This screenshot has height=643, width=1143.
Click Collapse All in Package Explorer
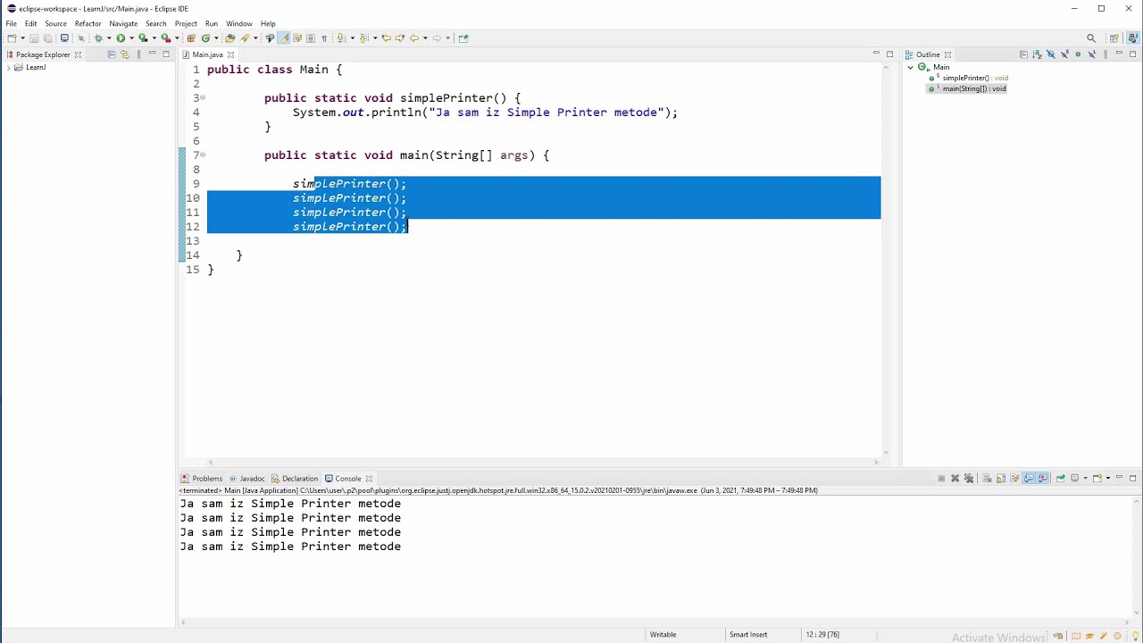(x=111, y=54)
